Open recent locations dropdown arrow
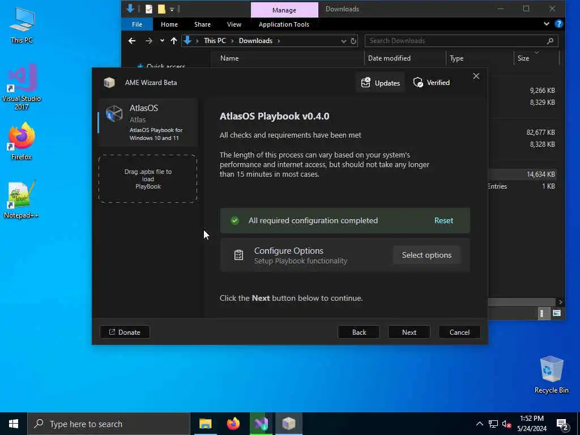 (x=162, y=41)
